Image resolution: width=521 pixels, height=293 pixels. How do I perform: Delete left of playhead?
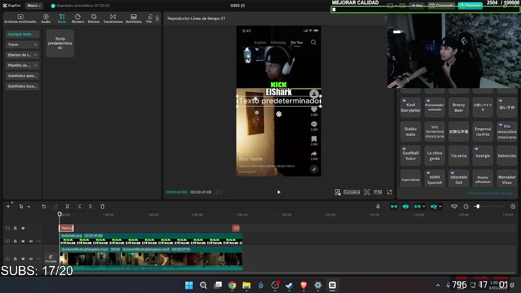(79, 206)
